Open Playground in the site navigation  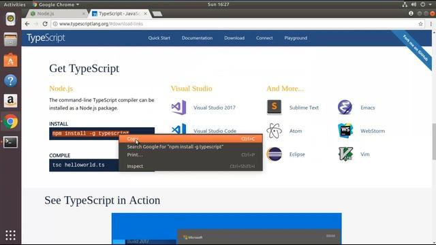coord(296,38)
